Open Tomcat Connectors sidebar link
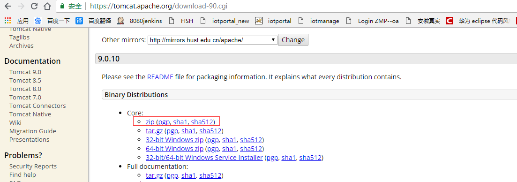The height and width of the screenshot is (182, 517). coord(37,106)
